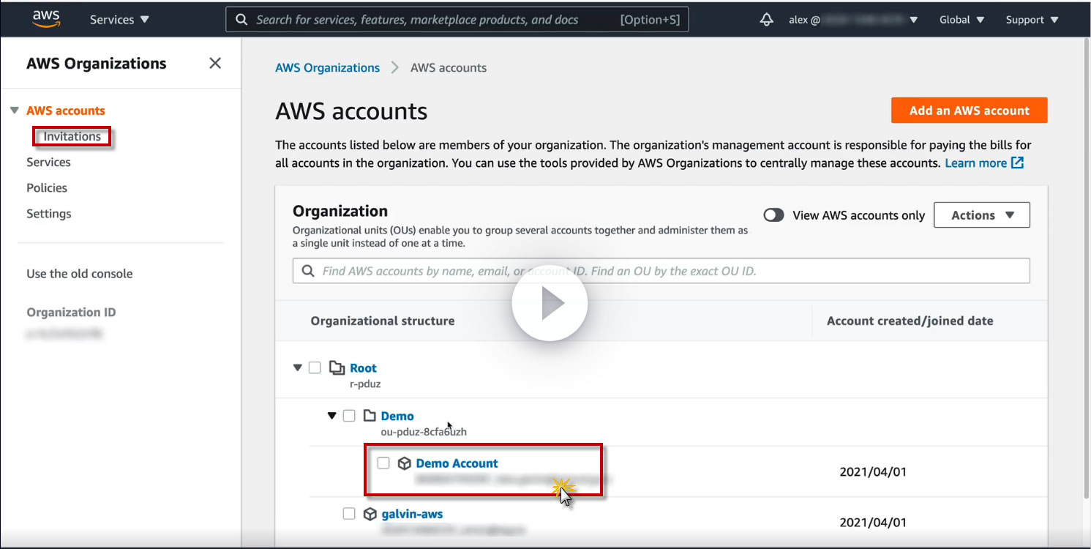Click the AWS Organizations breadcrumb link
1091x549 pixels.
click(x=327, y=67)
